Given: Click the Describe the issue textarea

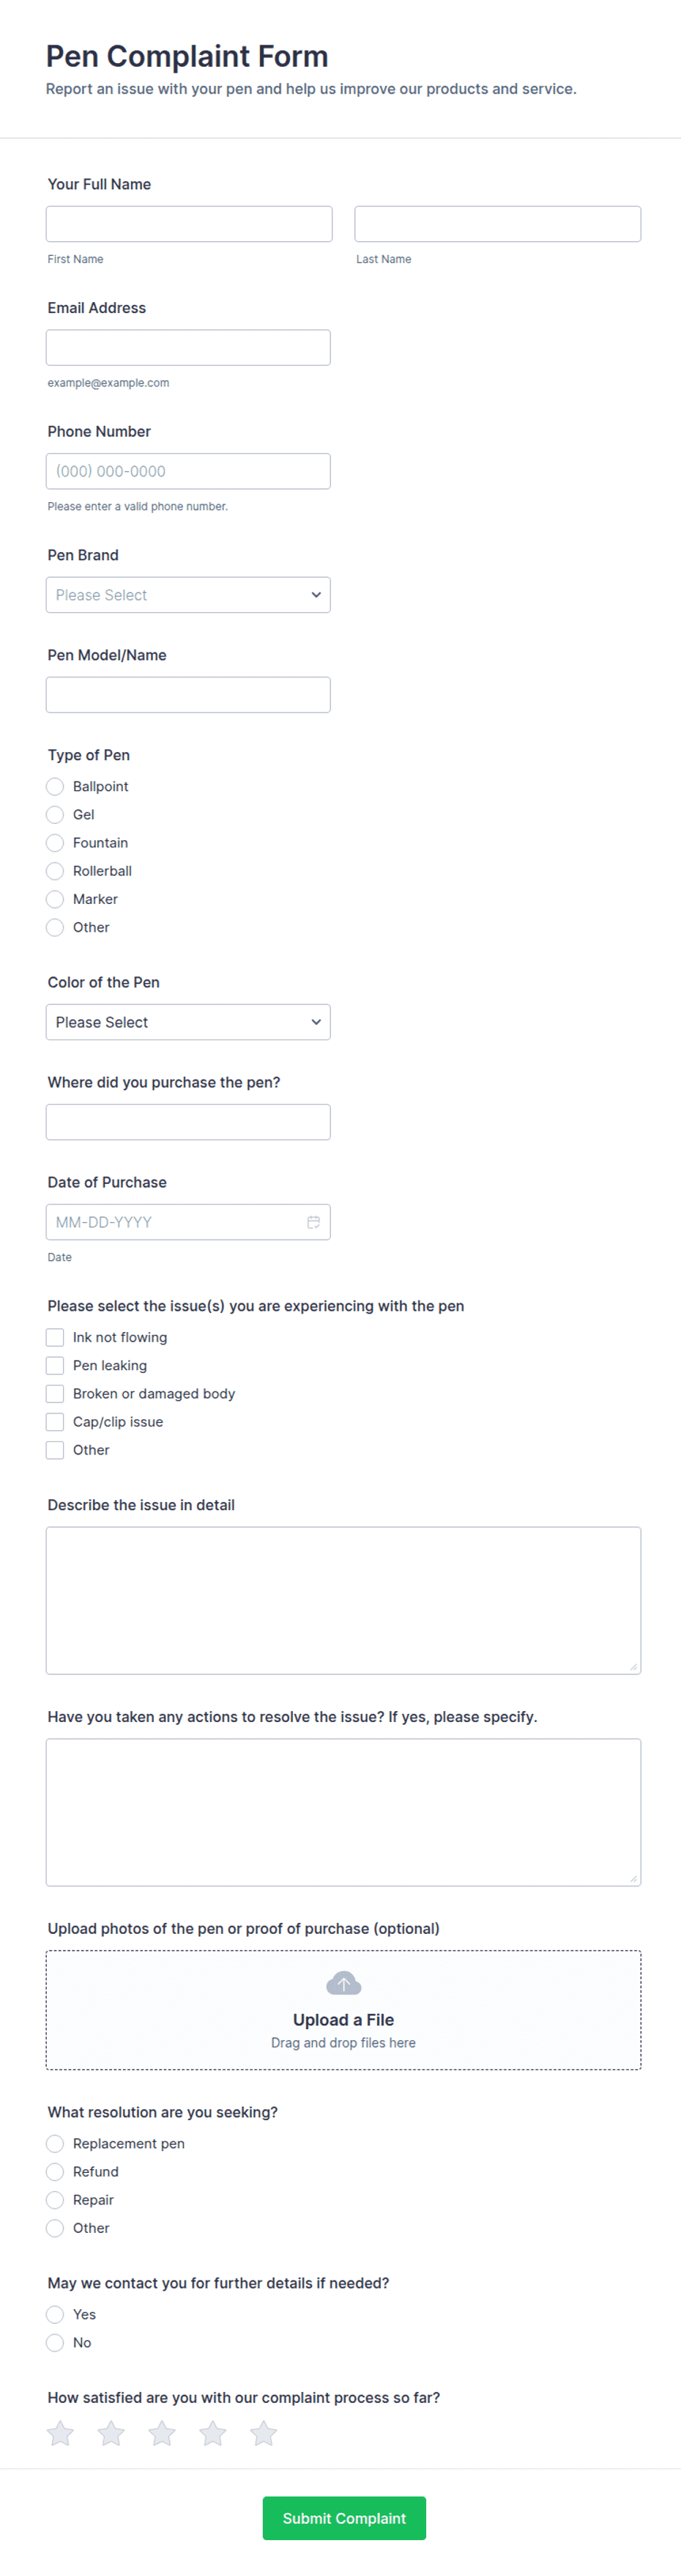Looking at the screenshot, I should pyautogui.click(x=343, y=1600).
